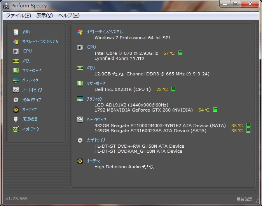Open the peripherals mouse icon in sidebar
Screen dimensions: 262x206
coord(16,119)
